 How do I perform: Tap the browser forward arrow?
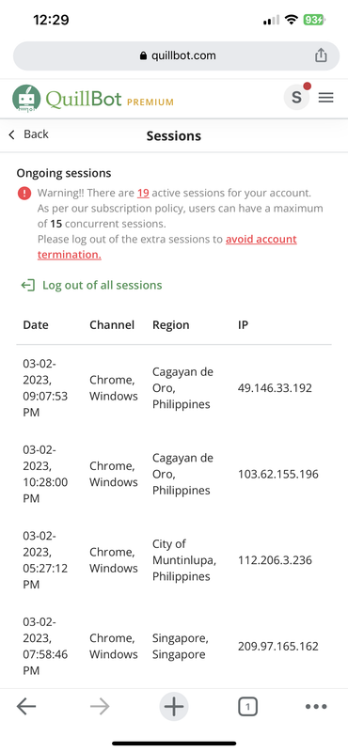pyautogui.click(x=100, y=706)
